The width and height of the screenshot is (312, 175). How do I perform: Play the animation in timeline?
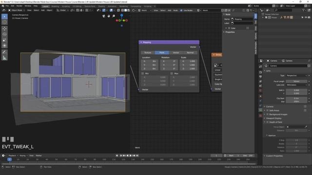[x=131, y=156]
